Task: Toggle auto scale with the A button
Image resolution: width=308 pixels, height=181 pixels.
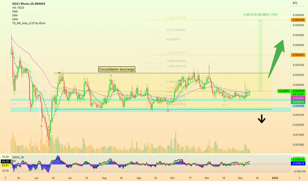Action: point(299,178)
